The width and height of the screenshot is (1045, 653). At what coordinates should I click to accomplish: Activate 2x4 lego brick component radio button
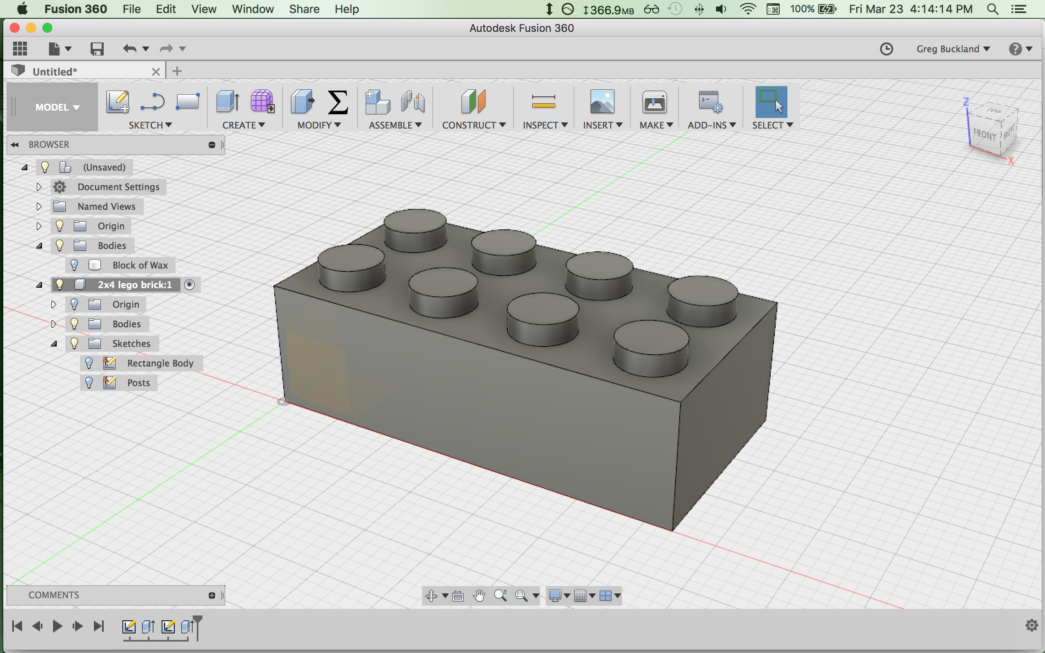[x=189, y=284]
